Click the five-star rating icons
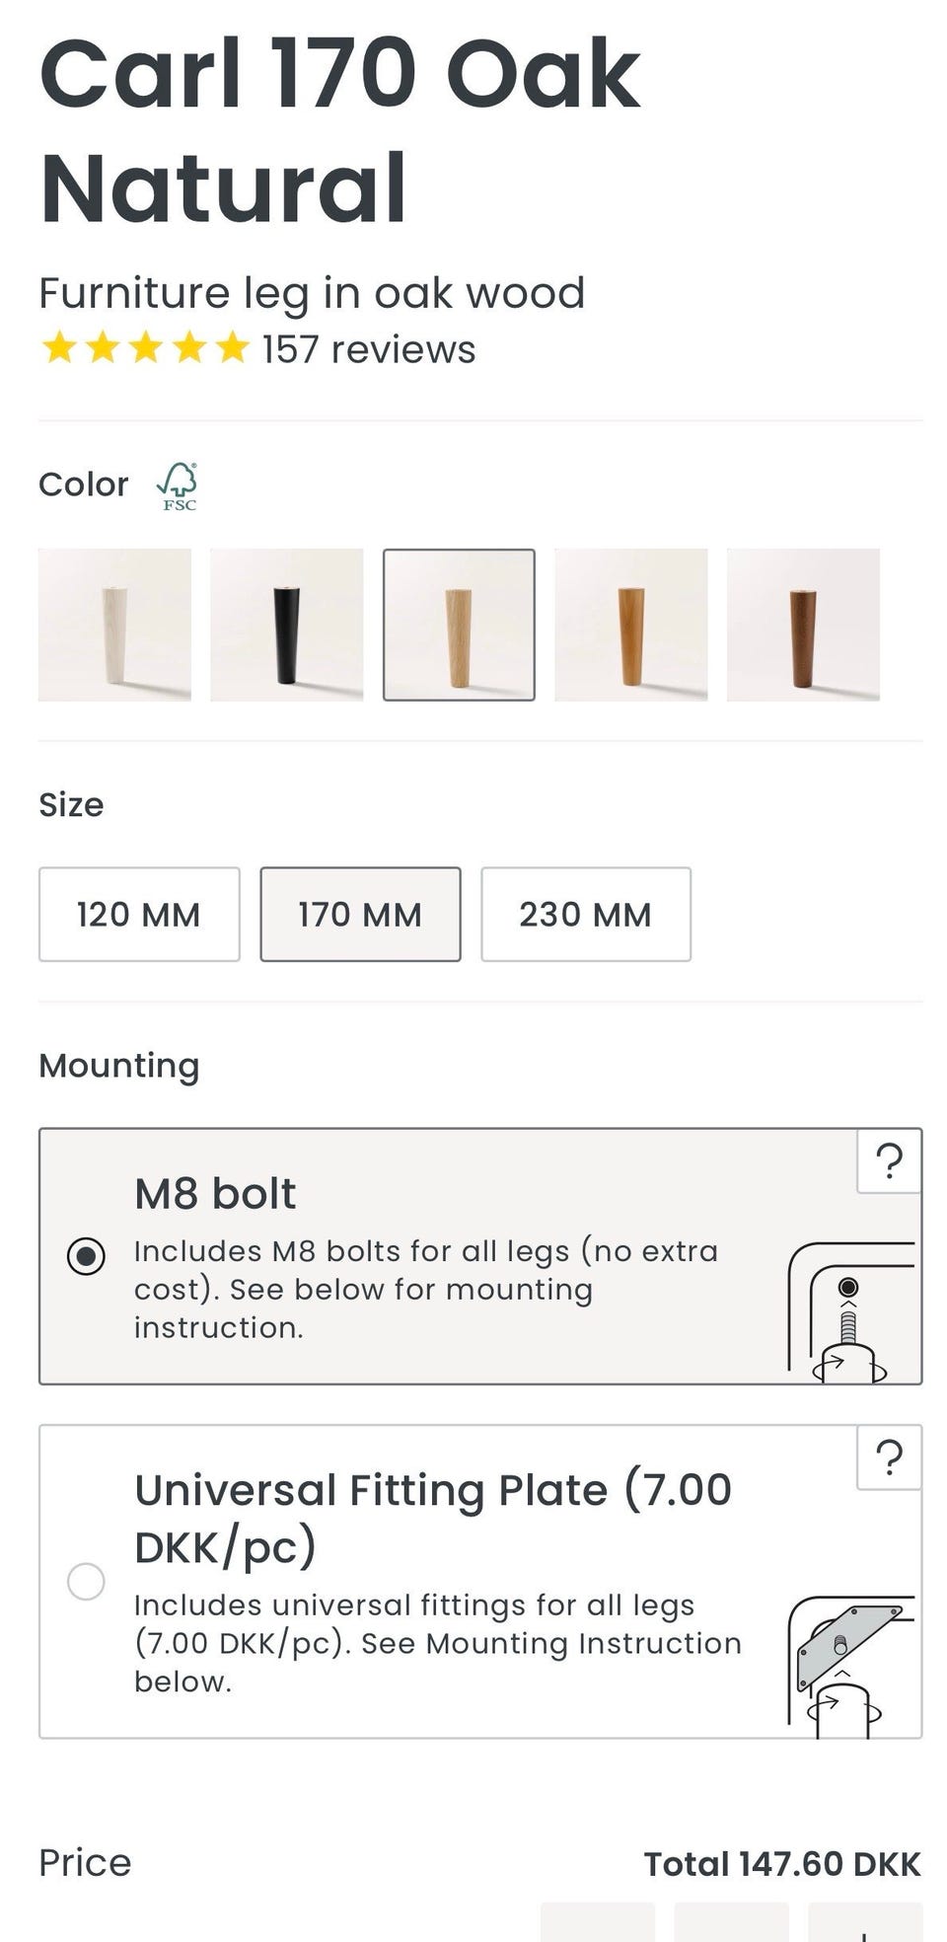 [145, 348]
